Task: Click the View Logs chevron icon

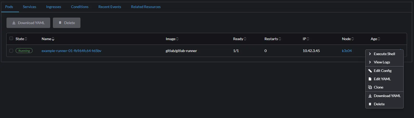Action: pos(370,62)
